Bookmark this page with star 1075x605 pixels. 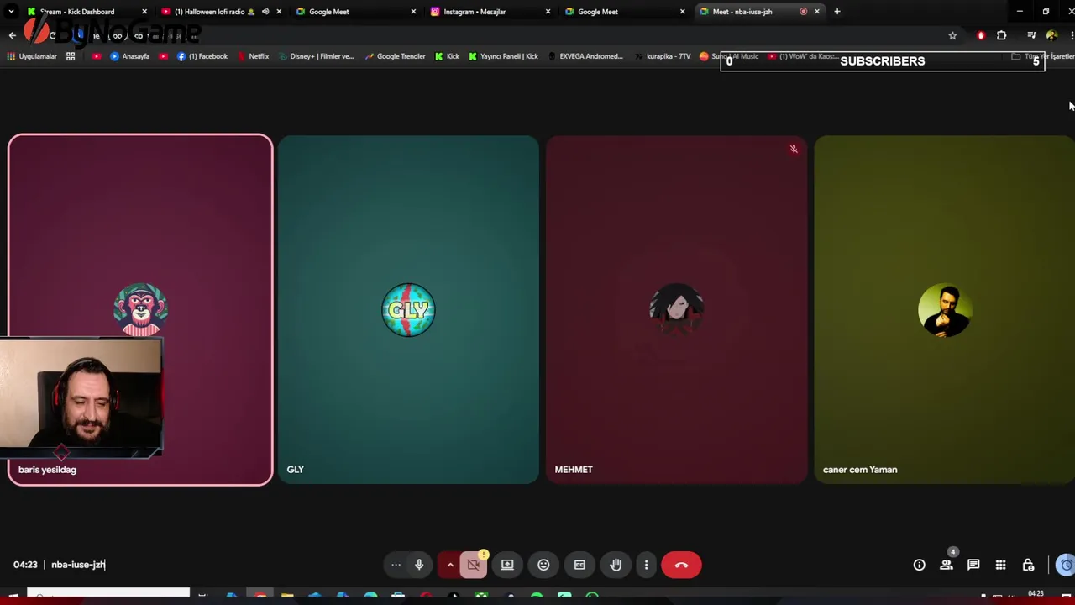pyautogui.click(x=952, y=35)
